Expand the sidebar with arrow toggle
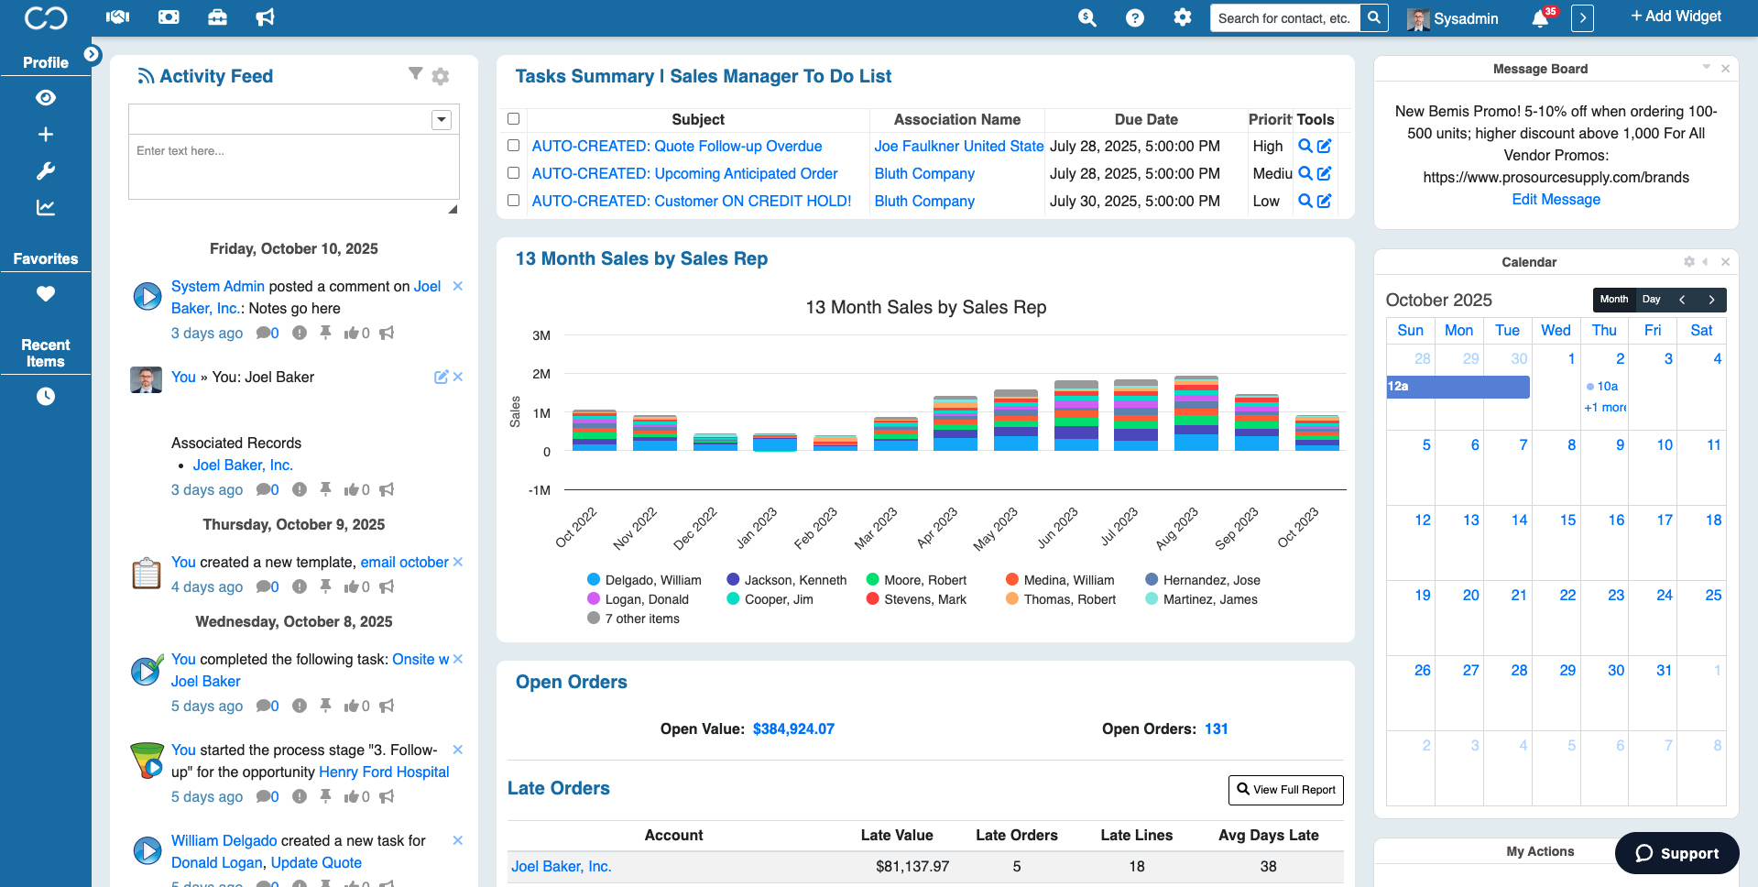This screenshot has height=887, width=1758. pos(92,54)
